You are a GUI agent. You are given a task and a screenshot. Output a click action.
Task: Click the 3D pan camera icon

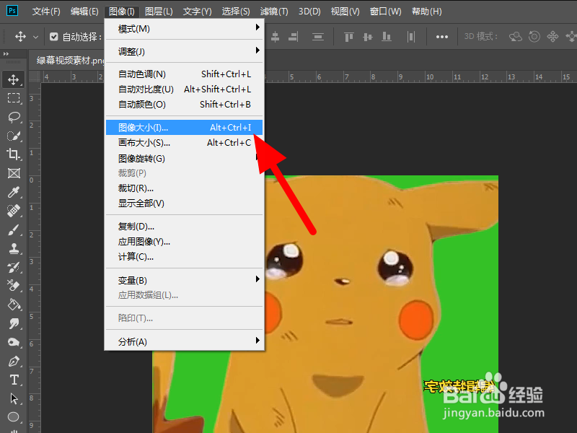pos(552,37)
